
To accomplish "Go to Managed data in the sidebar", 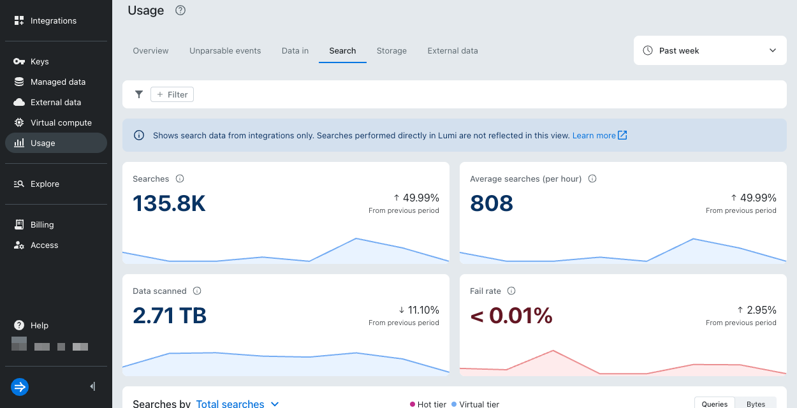I will 55,82.
